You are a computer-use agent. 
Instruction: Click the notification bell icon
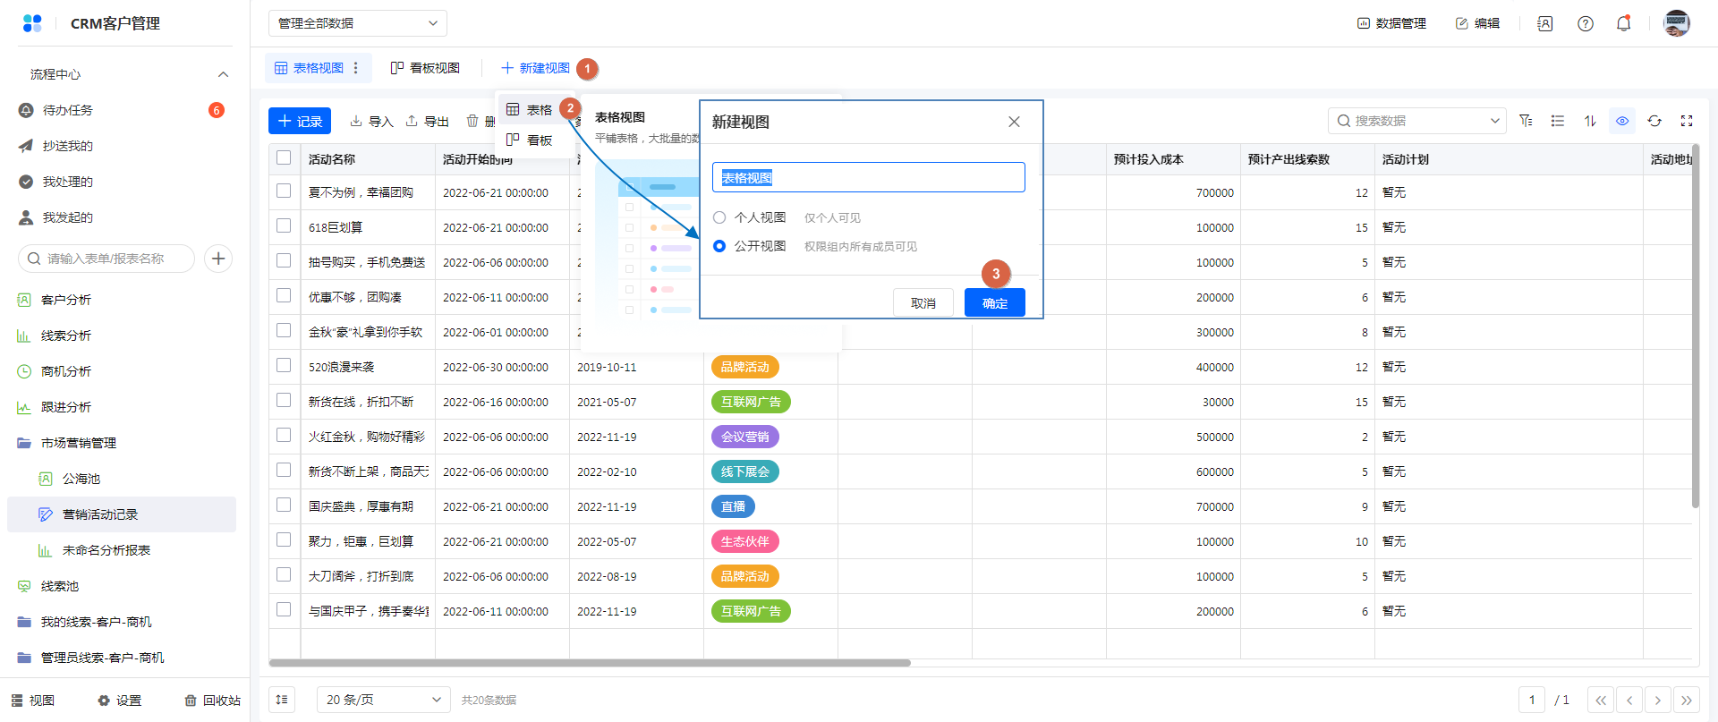[1623, 23]
